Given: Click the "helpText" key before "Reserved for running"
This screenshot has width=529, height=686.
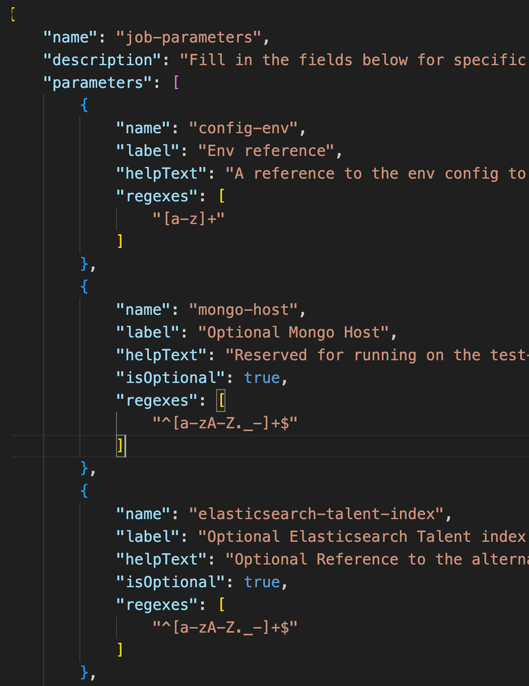Looking at the screenshot, I should [161, 355].
